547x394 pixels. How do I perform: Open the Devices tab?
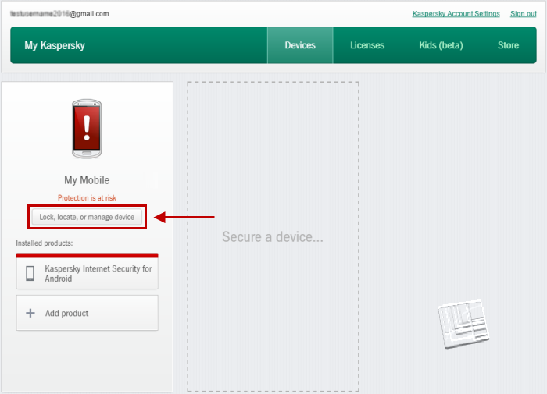[300, 45]
